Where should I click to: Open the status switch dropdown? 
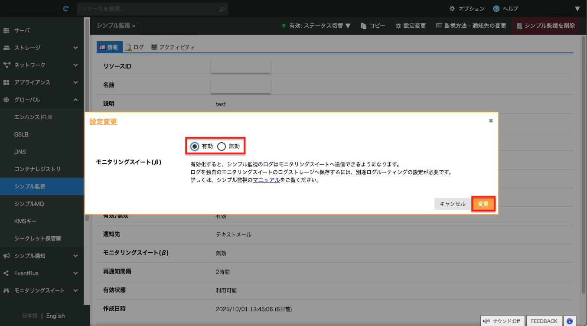point(316,26)
